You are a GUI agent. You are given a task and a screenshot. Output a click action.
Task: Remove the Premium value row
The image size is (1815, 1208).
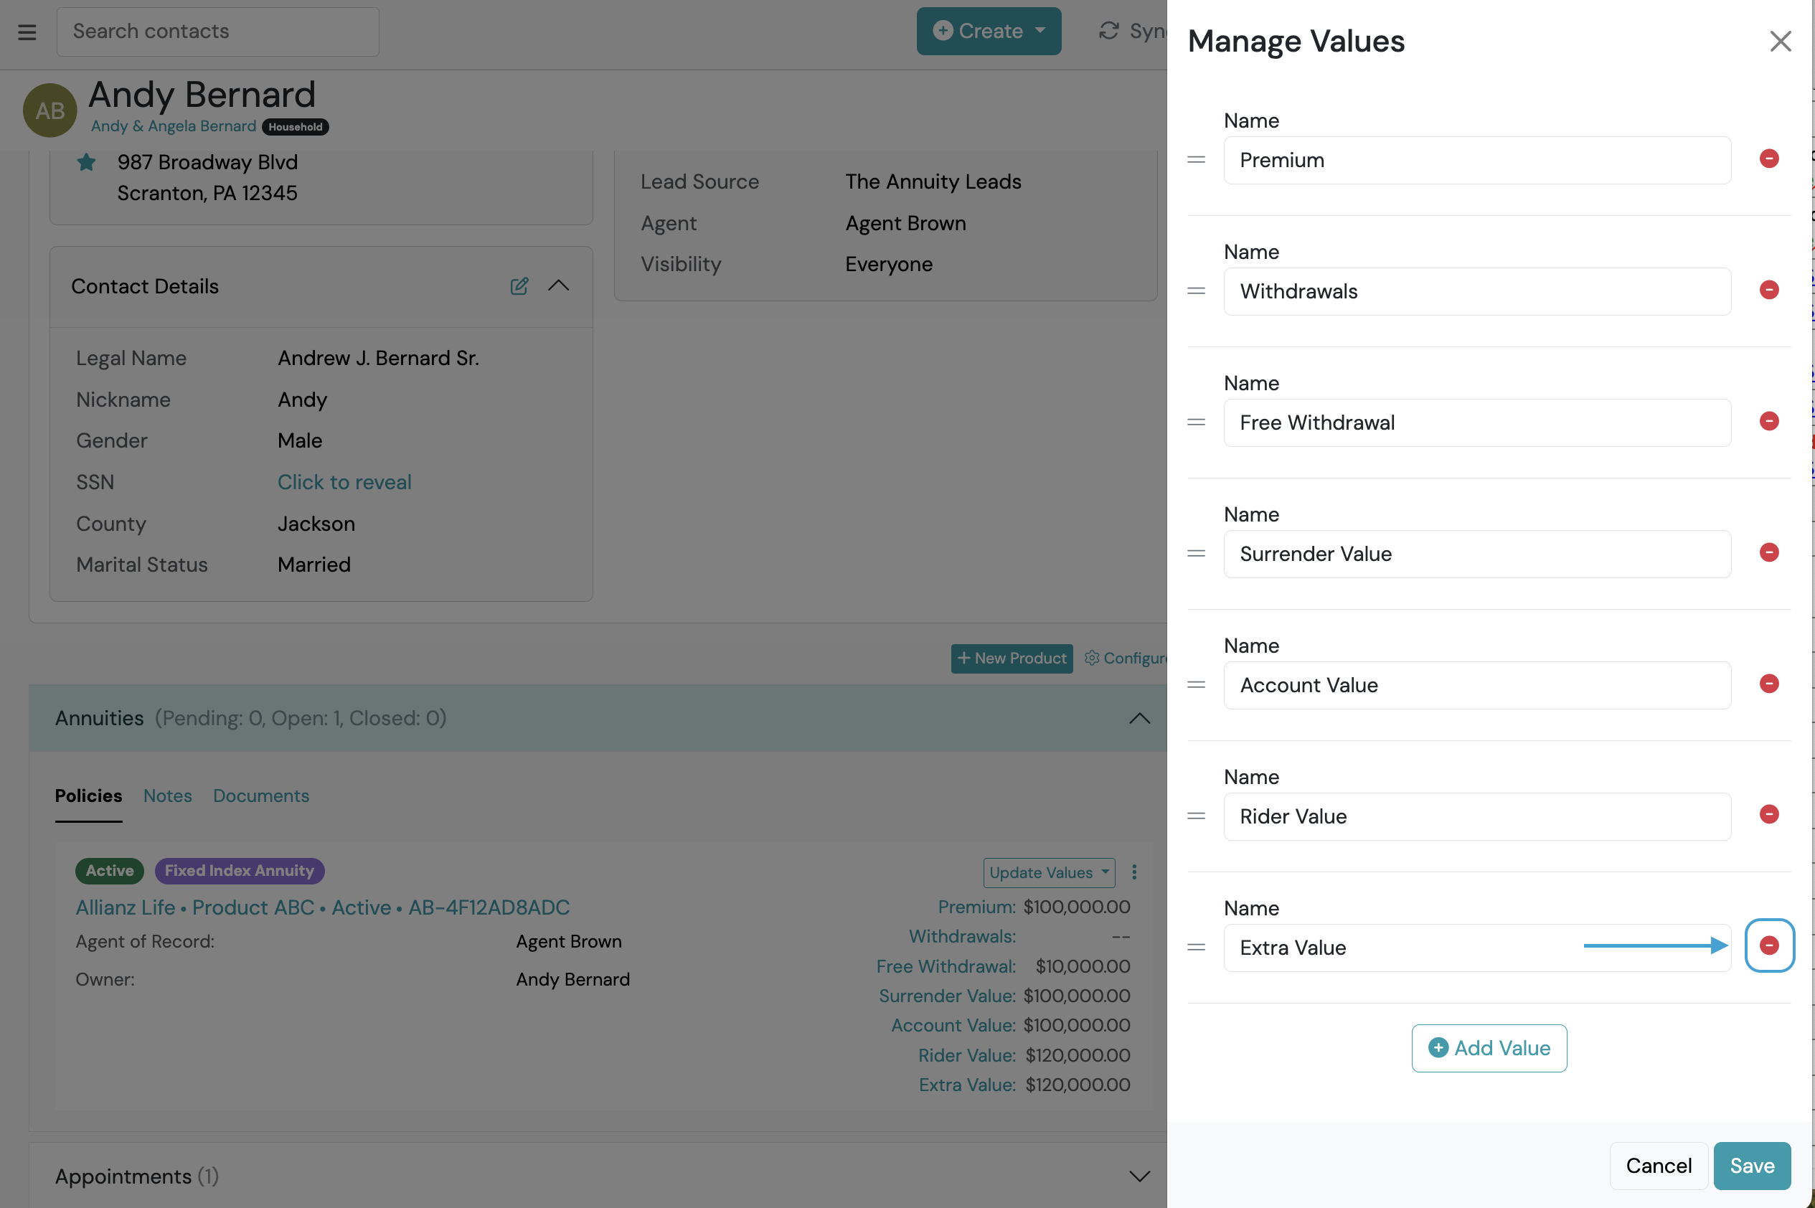pos(1769,159)
